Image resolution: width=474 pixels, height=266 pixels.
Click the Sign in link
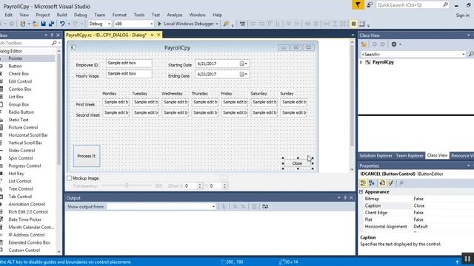coord(462,15)
